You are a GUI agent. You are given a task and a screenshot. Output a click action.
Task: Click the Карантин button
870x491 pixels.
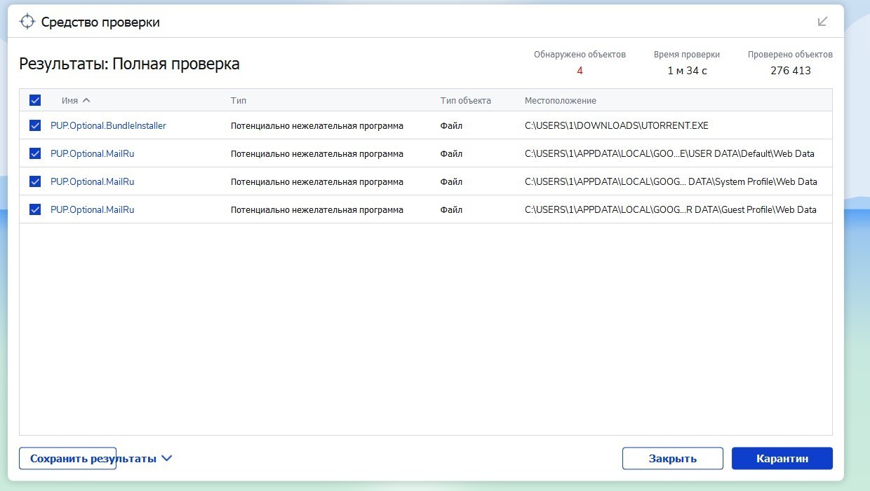(782, 459)
